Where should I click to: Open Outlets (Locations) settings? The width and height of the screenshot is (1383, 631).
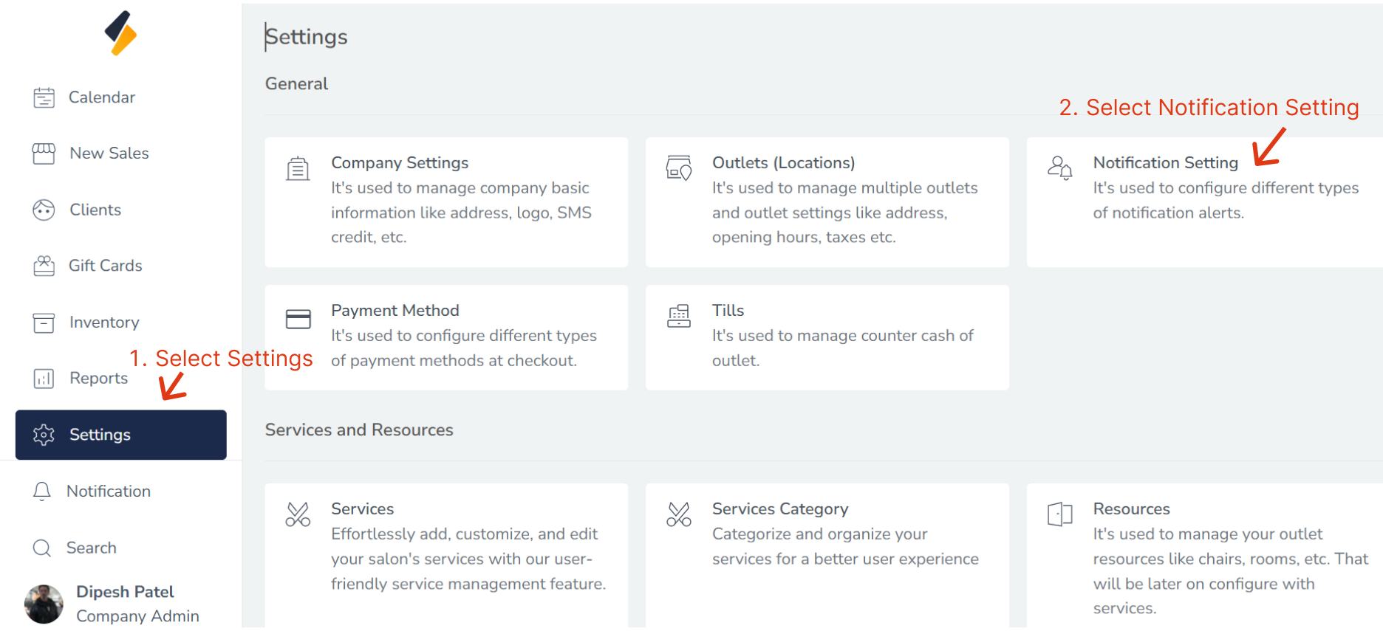coord(827,201)
